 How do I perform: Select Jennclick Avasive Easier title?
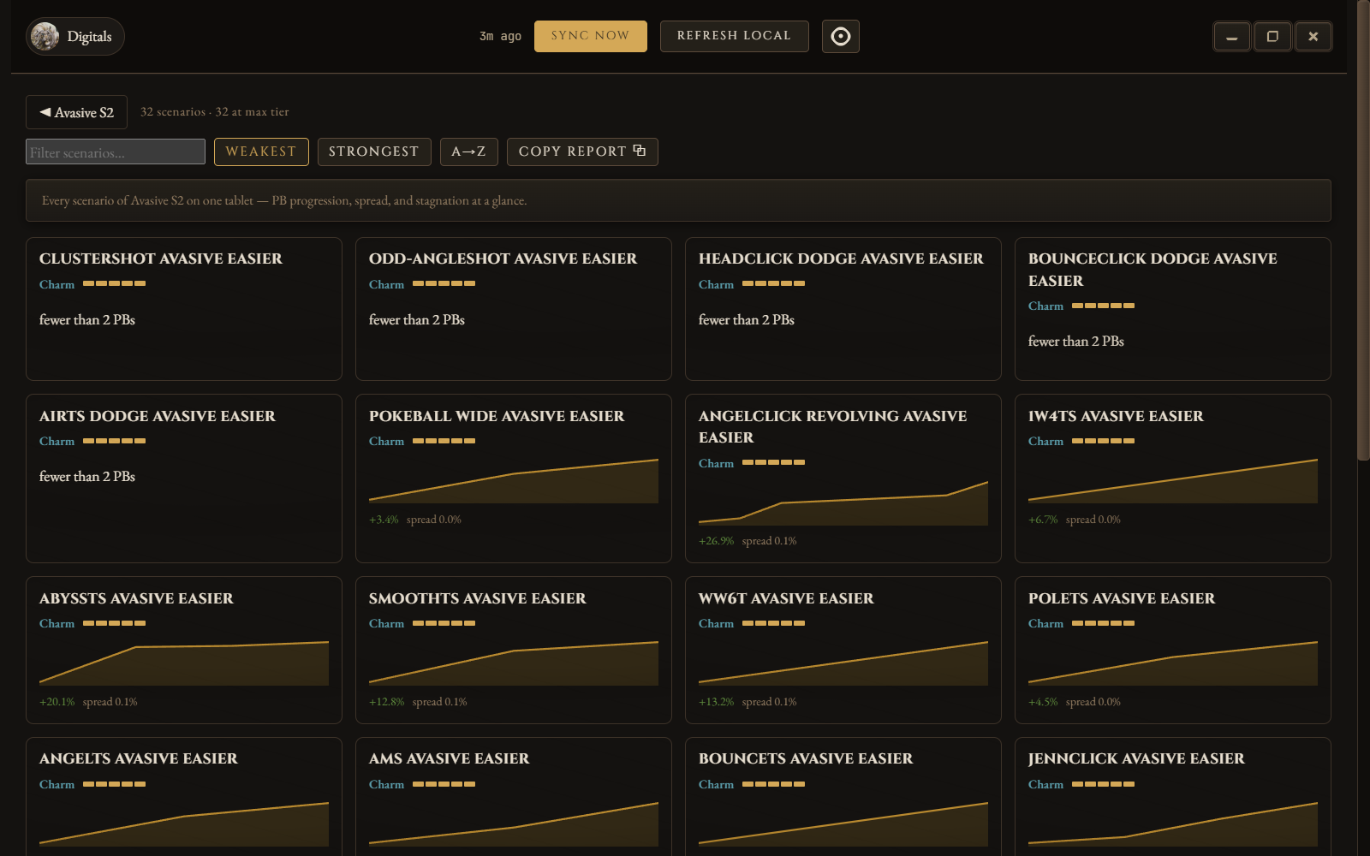pos(1136,758)
